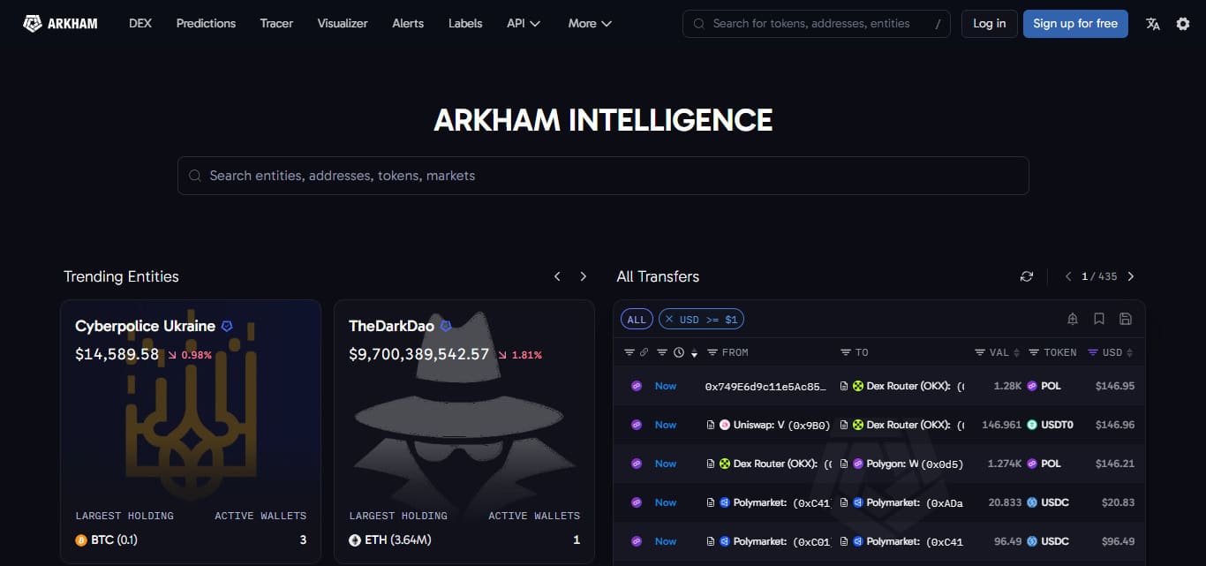Open the chain filter in the table header
The height and width of the screenshot is (566, 1206).
(629, 352)
